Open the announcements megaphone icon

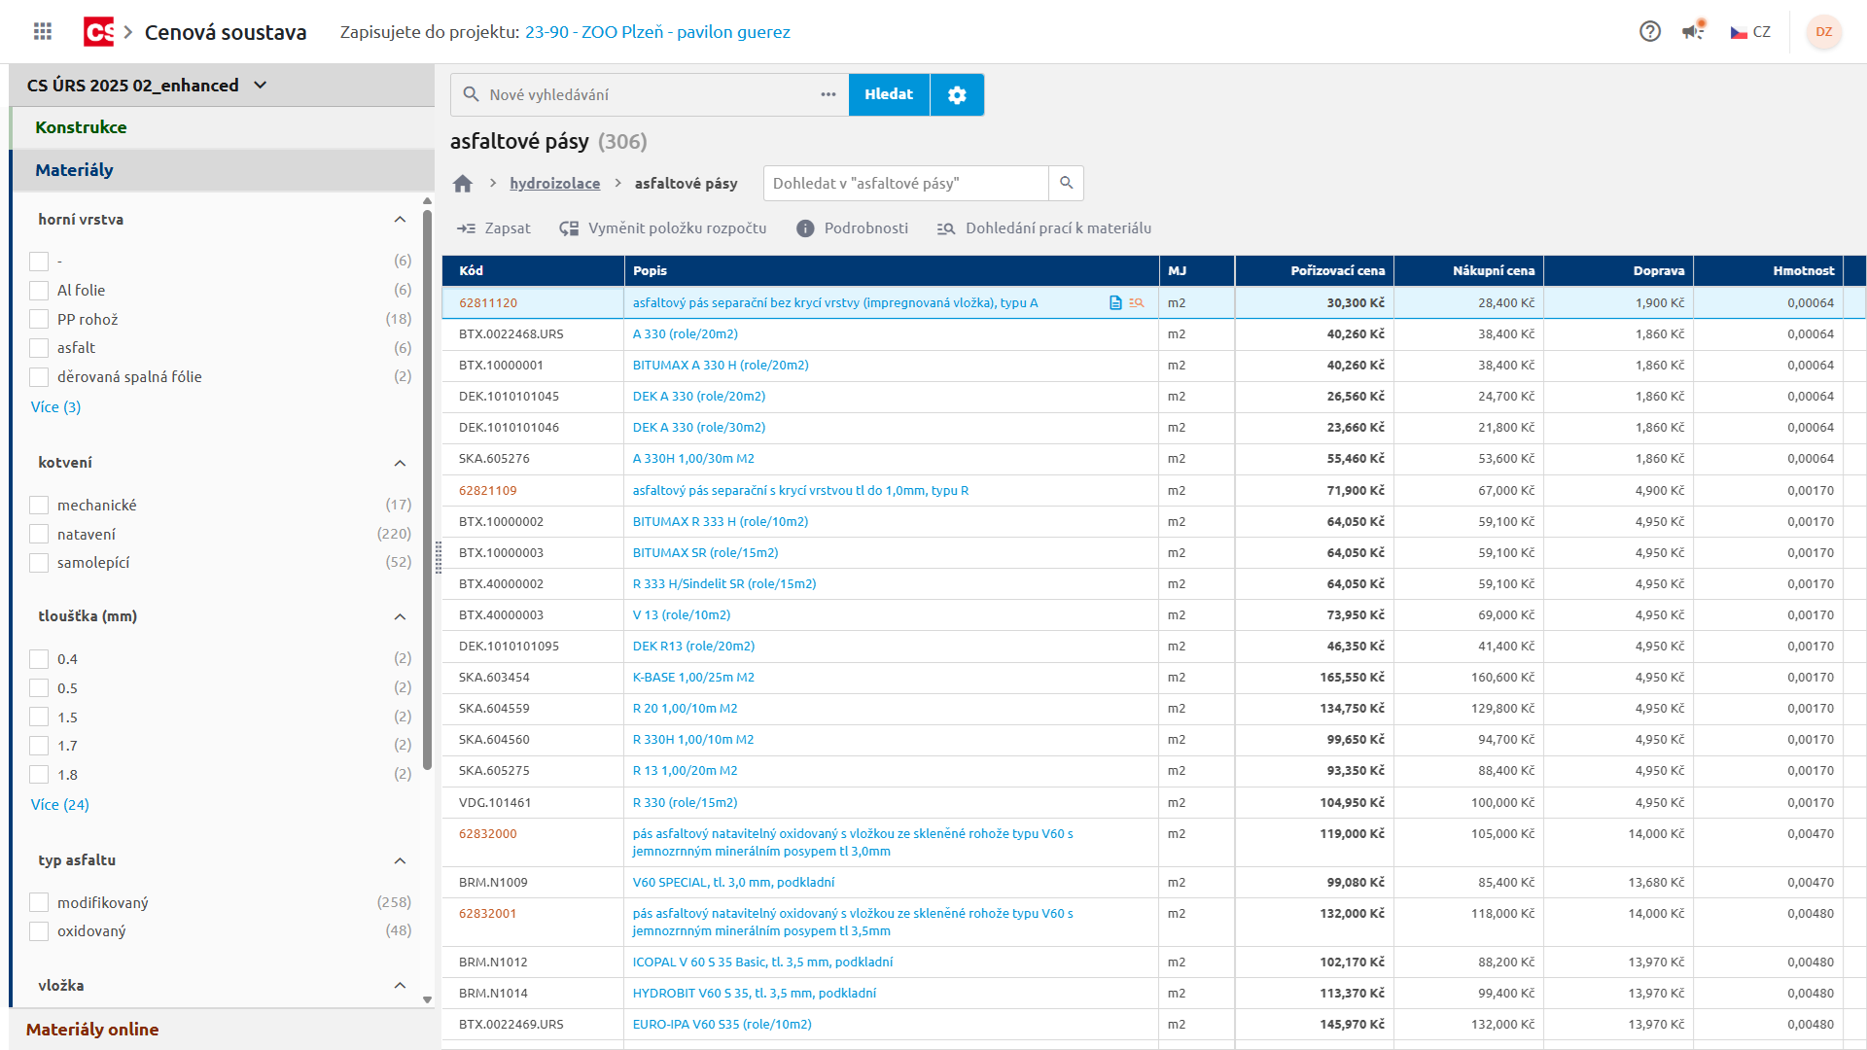[1693, 31]
